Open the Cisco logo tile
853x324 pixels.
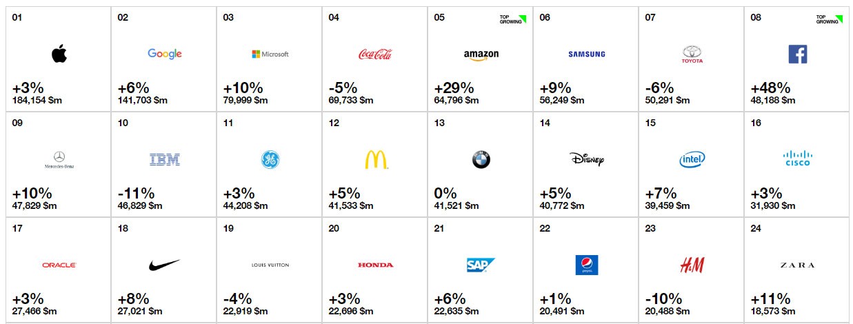pos(797,160)
